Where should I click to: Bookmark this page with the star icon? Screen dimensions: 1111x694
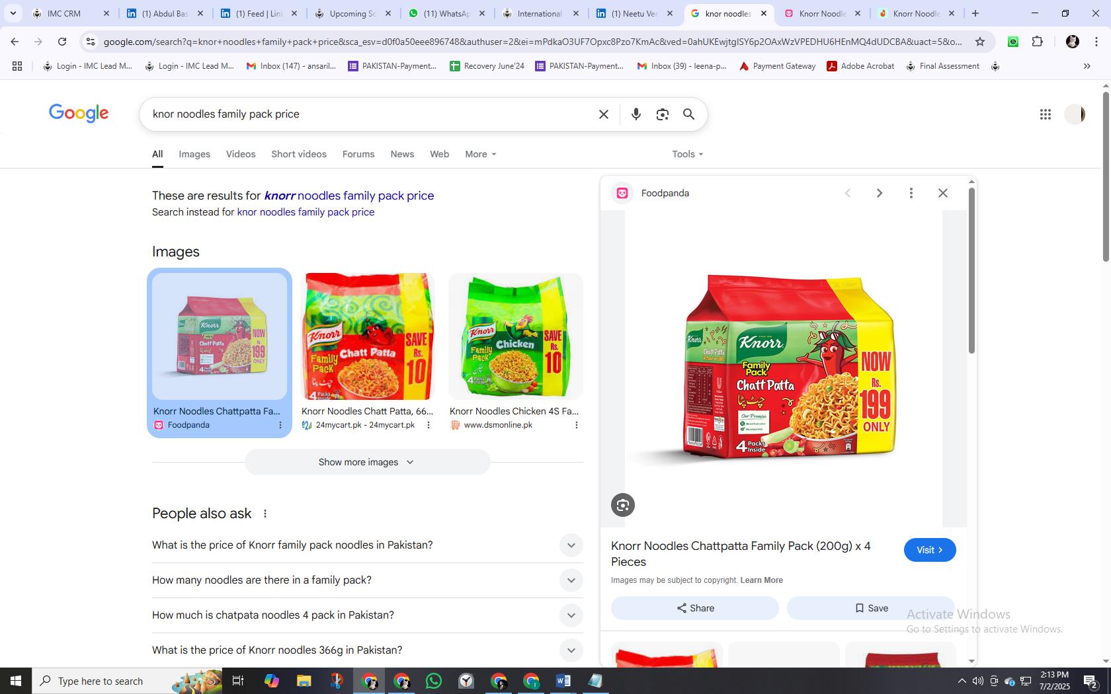[x=980, y=42]
